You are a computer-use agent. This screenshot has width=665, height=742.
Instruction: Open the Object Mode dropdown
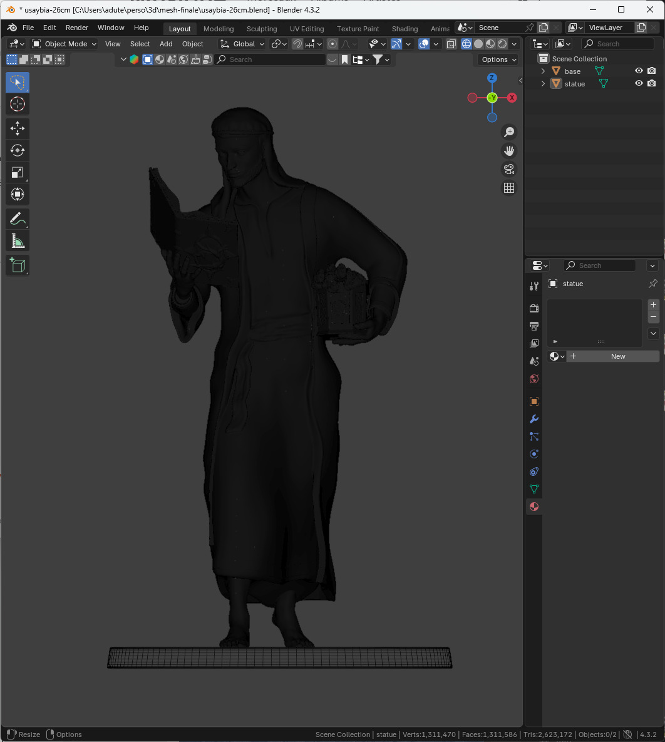(x=64, y=44)
